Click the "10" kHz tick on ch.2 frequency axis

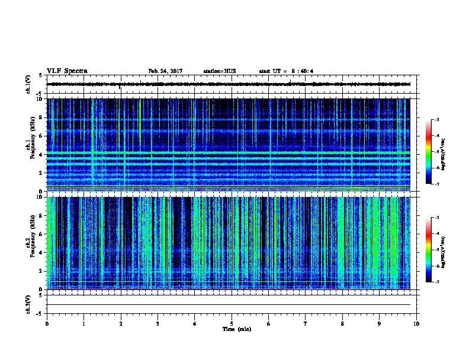(40, 197)
